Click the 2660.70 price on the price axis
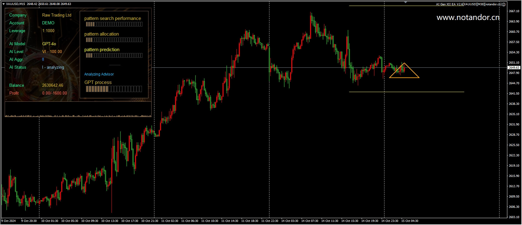 click(x=514, y=32)
